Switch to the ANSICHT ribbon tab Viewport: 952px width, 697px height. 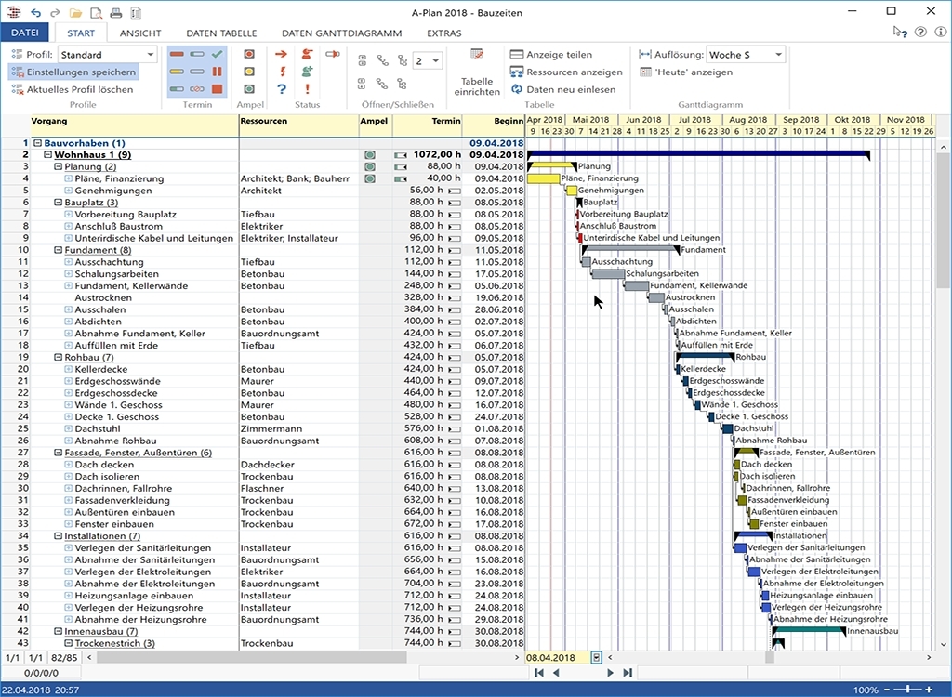(x=140, y=33)
